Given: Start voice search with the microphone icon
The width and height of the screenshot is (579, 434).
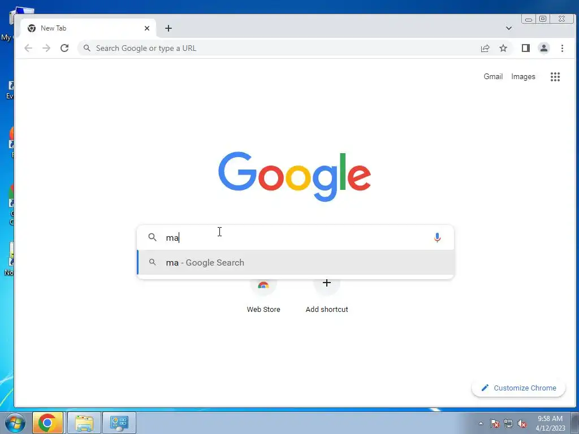Looking at the screenshot, I should pyautogui.click(x=437, y=237).
